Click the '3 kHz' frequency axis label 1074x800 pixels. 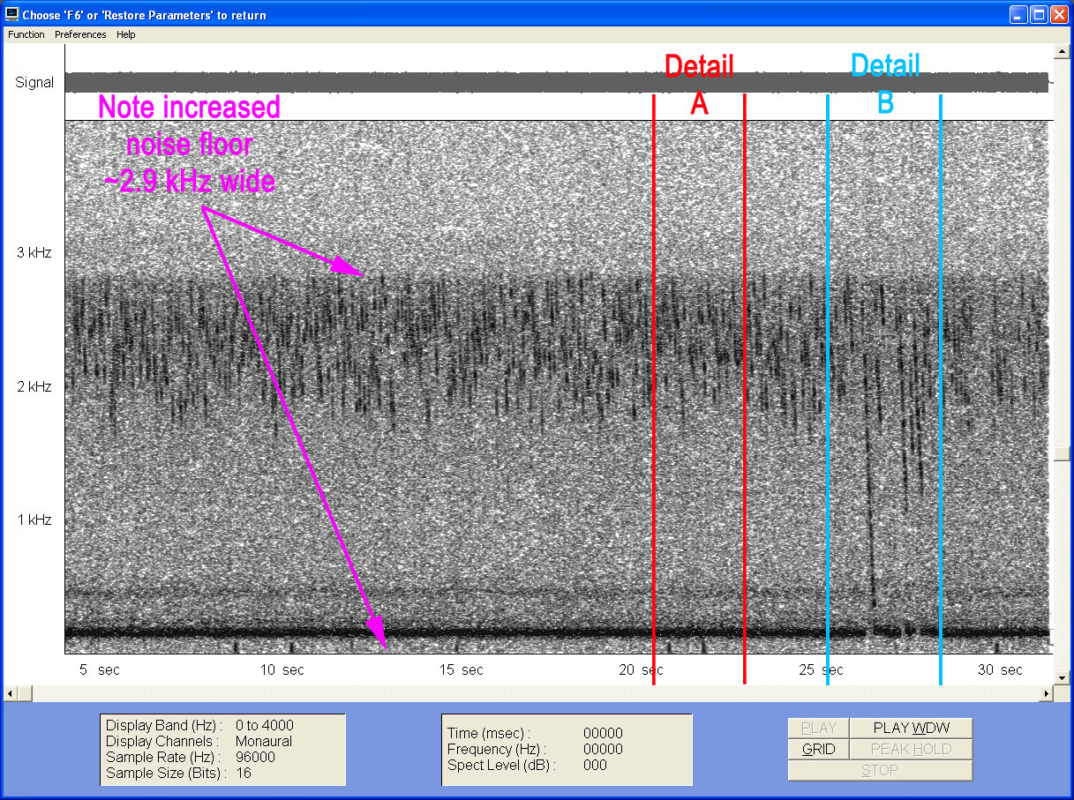pyautogui.click(x=34, y=253)
